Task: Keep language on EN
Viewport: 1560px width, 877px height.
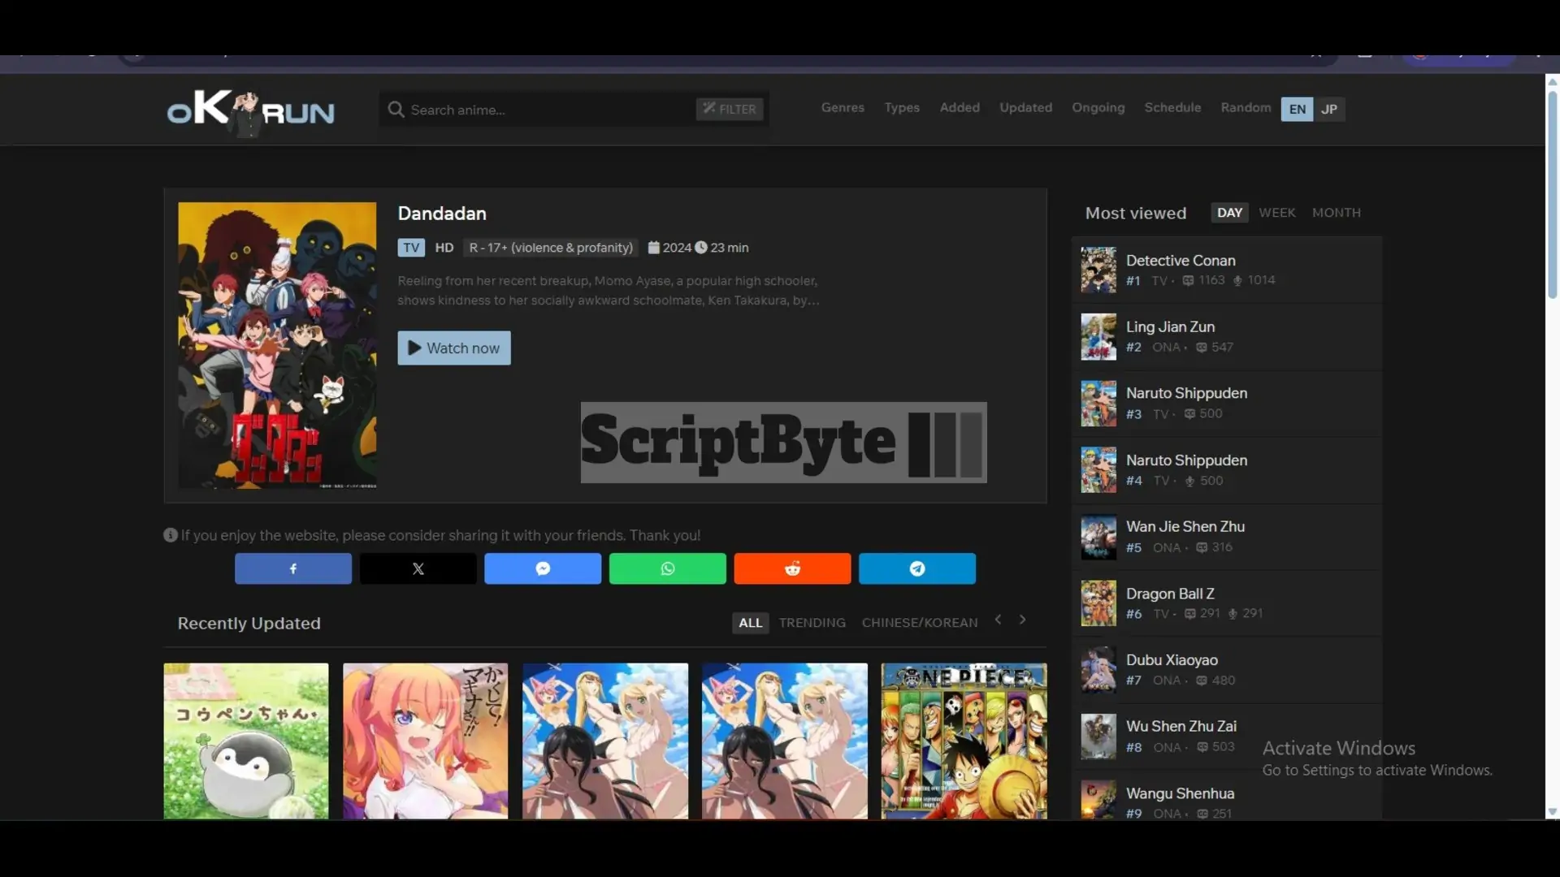Action: pos(1297,109)
